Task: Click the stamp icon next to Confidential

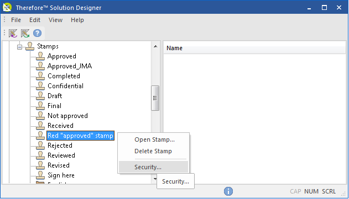Action: tap(40, 86)
